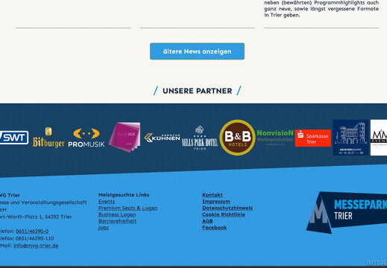This screenshot has width=387, height=268.
Task: Go to the Kontakt page link
Action: pyautogui.click(x=213, y=195)
